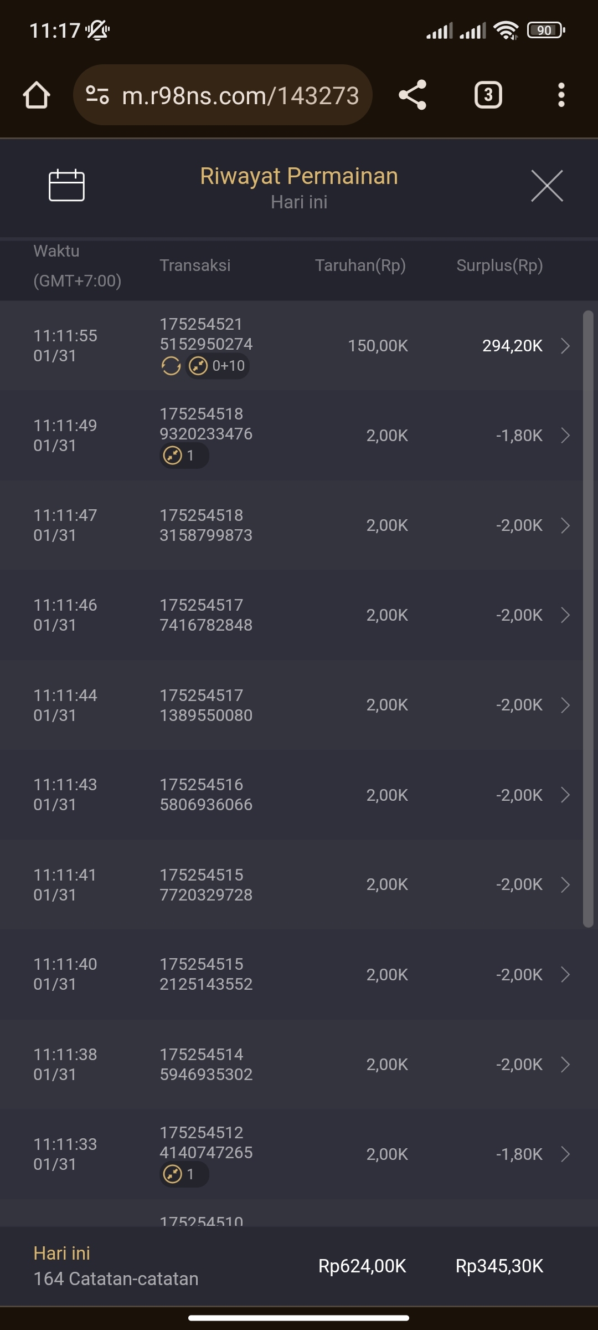Open the browser three-dot overflow menu
Image resolution: width=598 pixels, height=1330 pixels.
(561, 95)
